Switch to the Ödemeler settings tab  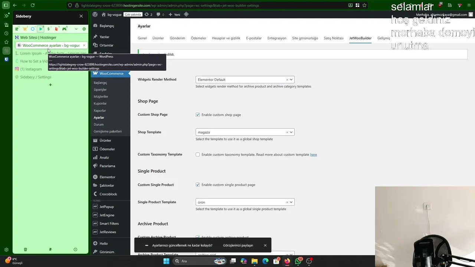click(x=199, y=38)
